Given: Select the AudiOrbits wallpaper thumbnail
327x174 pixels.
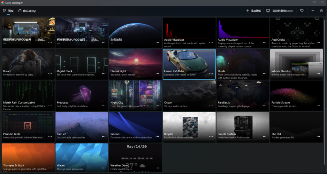Looking at the screenshot, I should click(296, 33).
